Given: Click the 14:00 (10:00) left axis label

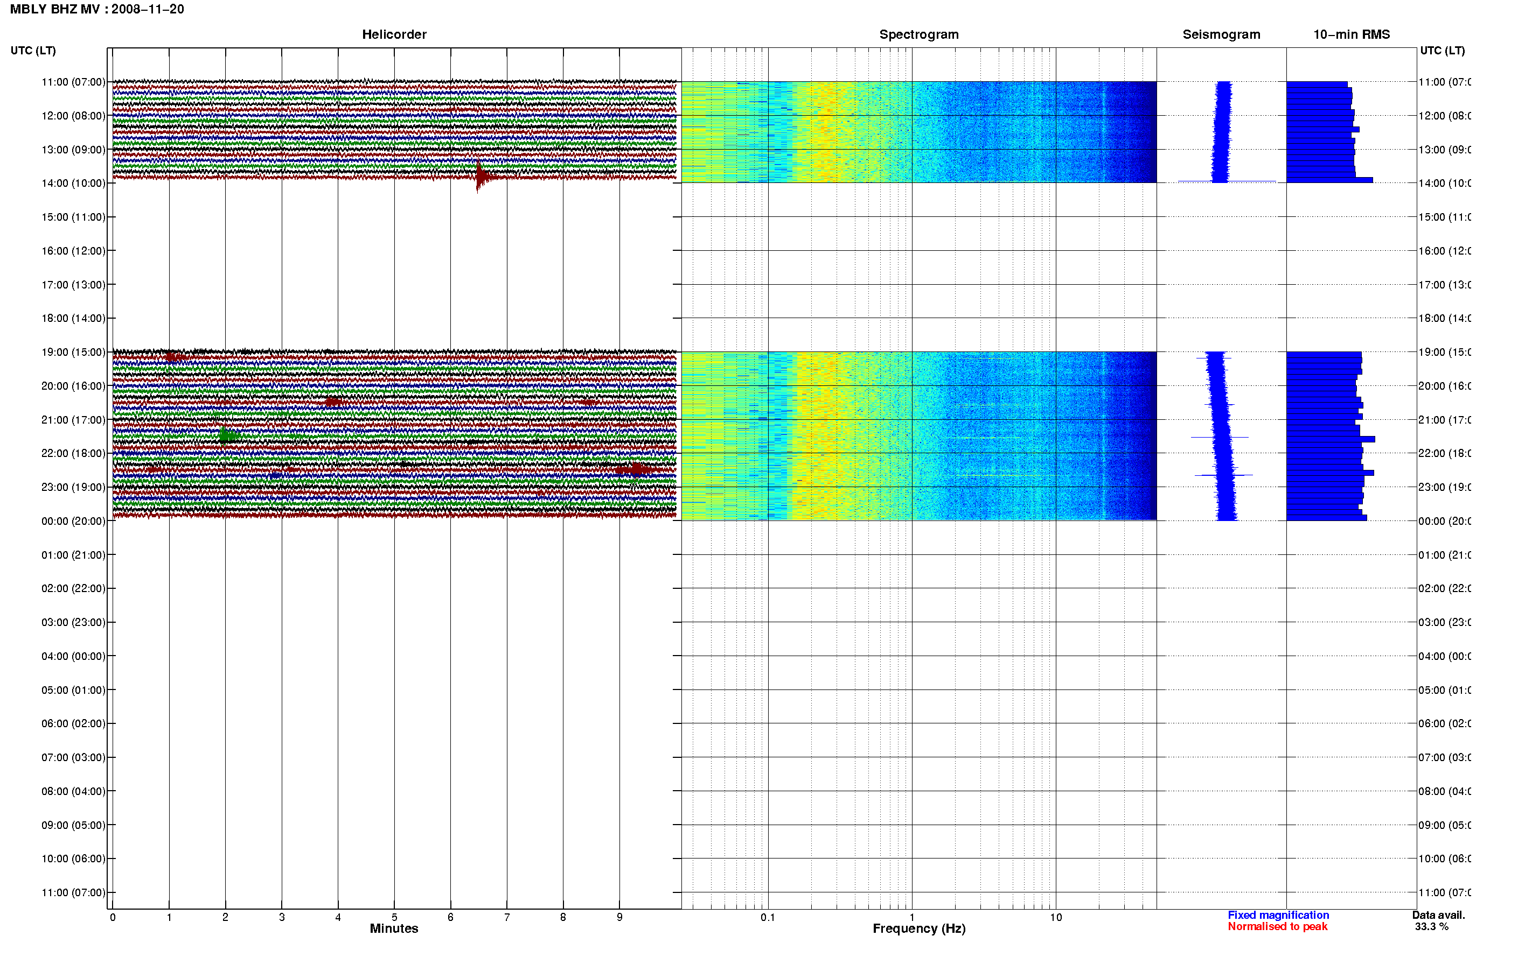Looking at the screenshot, I should click(x=73, y=184).
